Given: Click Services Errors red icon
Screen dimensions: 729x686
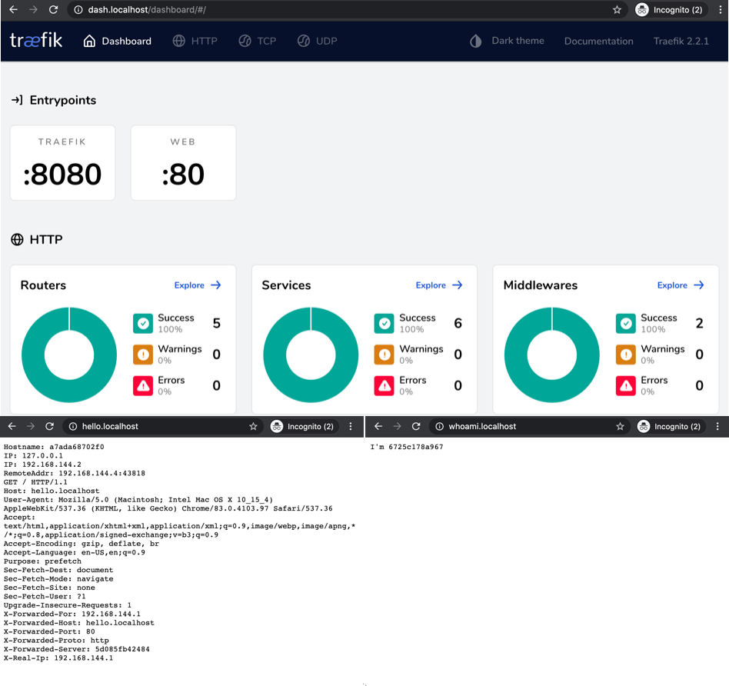Looking at the screenshot, I should (x=384, y=385).
